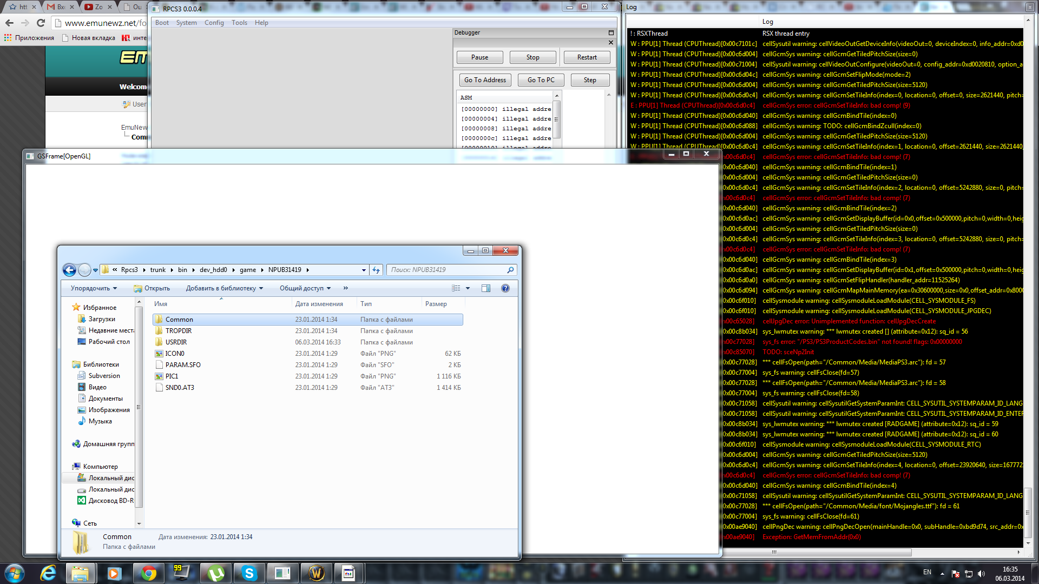Select the USRDIR folder in file list
Image resolution: width=1039 pixels, height=584 pixels.
click(176, 342)
